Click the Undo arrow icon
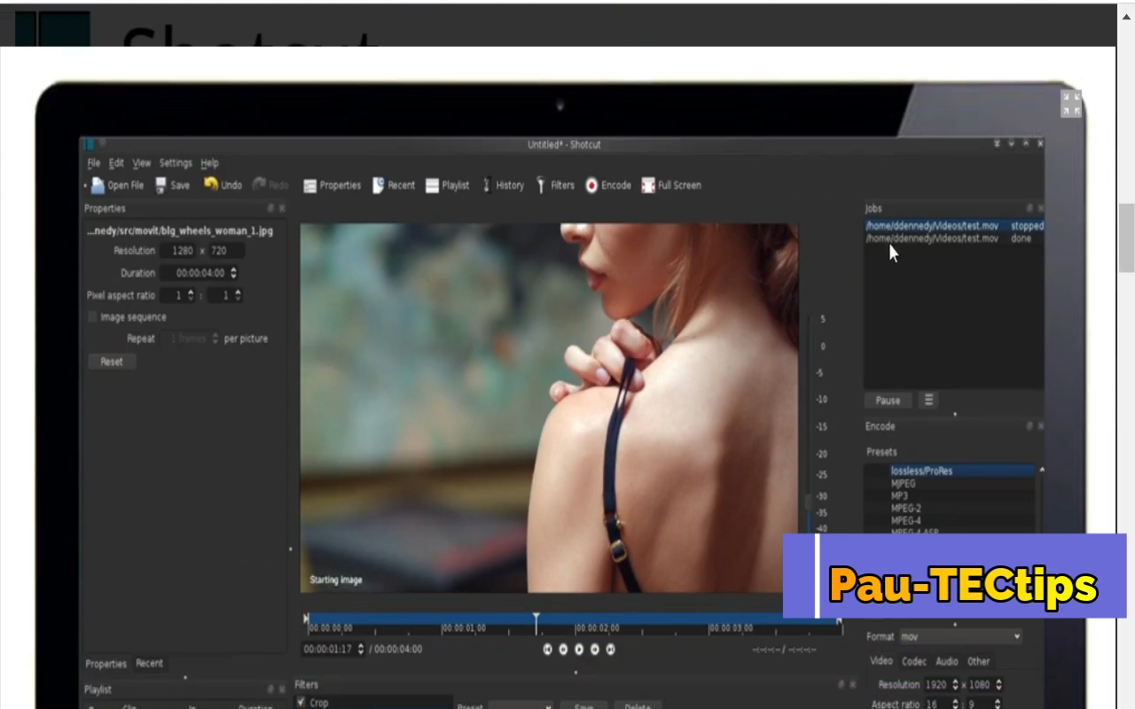 coord(210,184)
